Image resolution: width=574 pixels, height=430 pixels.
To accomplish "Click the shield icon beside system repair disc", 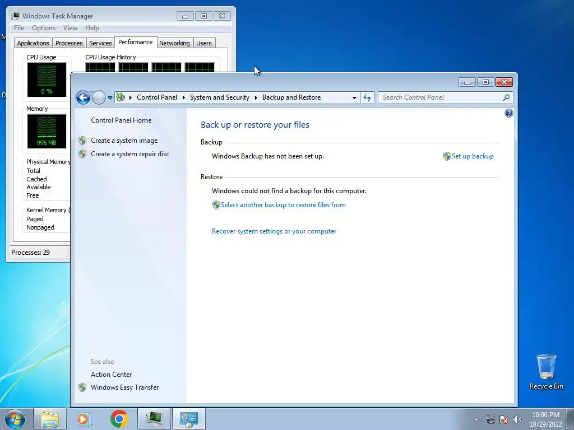I will coord(82,154).
